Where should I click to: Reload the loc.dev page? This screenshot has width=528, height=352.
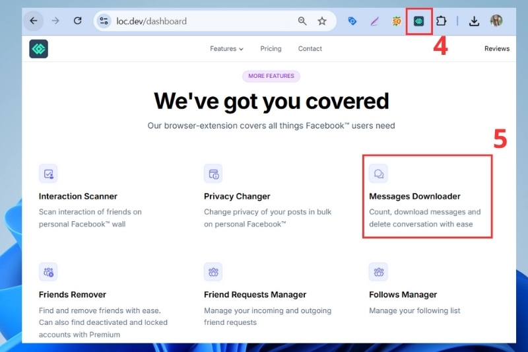(x=78, y=21)
